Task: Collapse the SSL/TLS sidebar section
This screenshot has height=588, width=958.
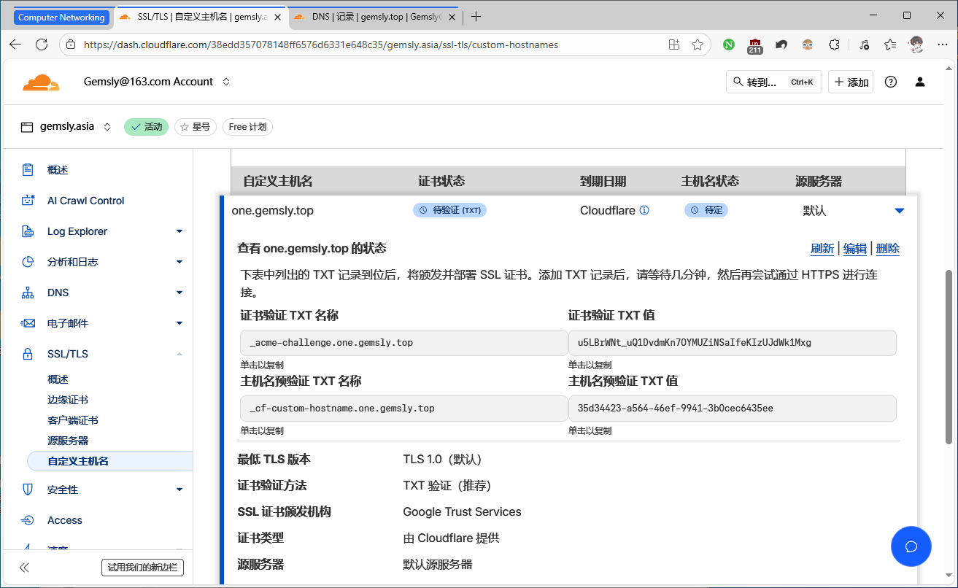Action: (x=179, y=353)
